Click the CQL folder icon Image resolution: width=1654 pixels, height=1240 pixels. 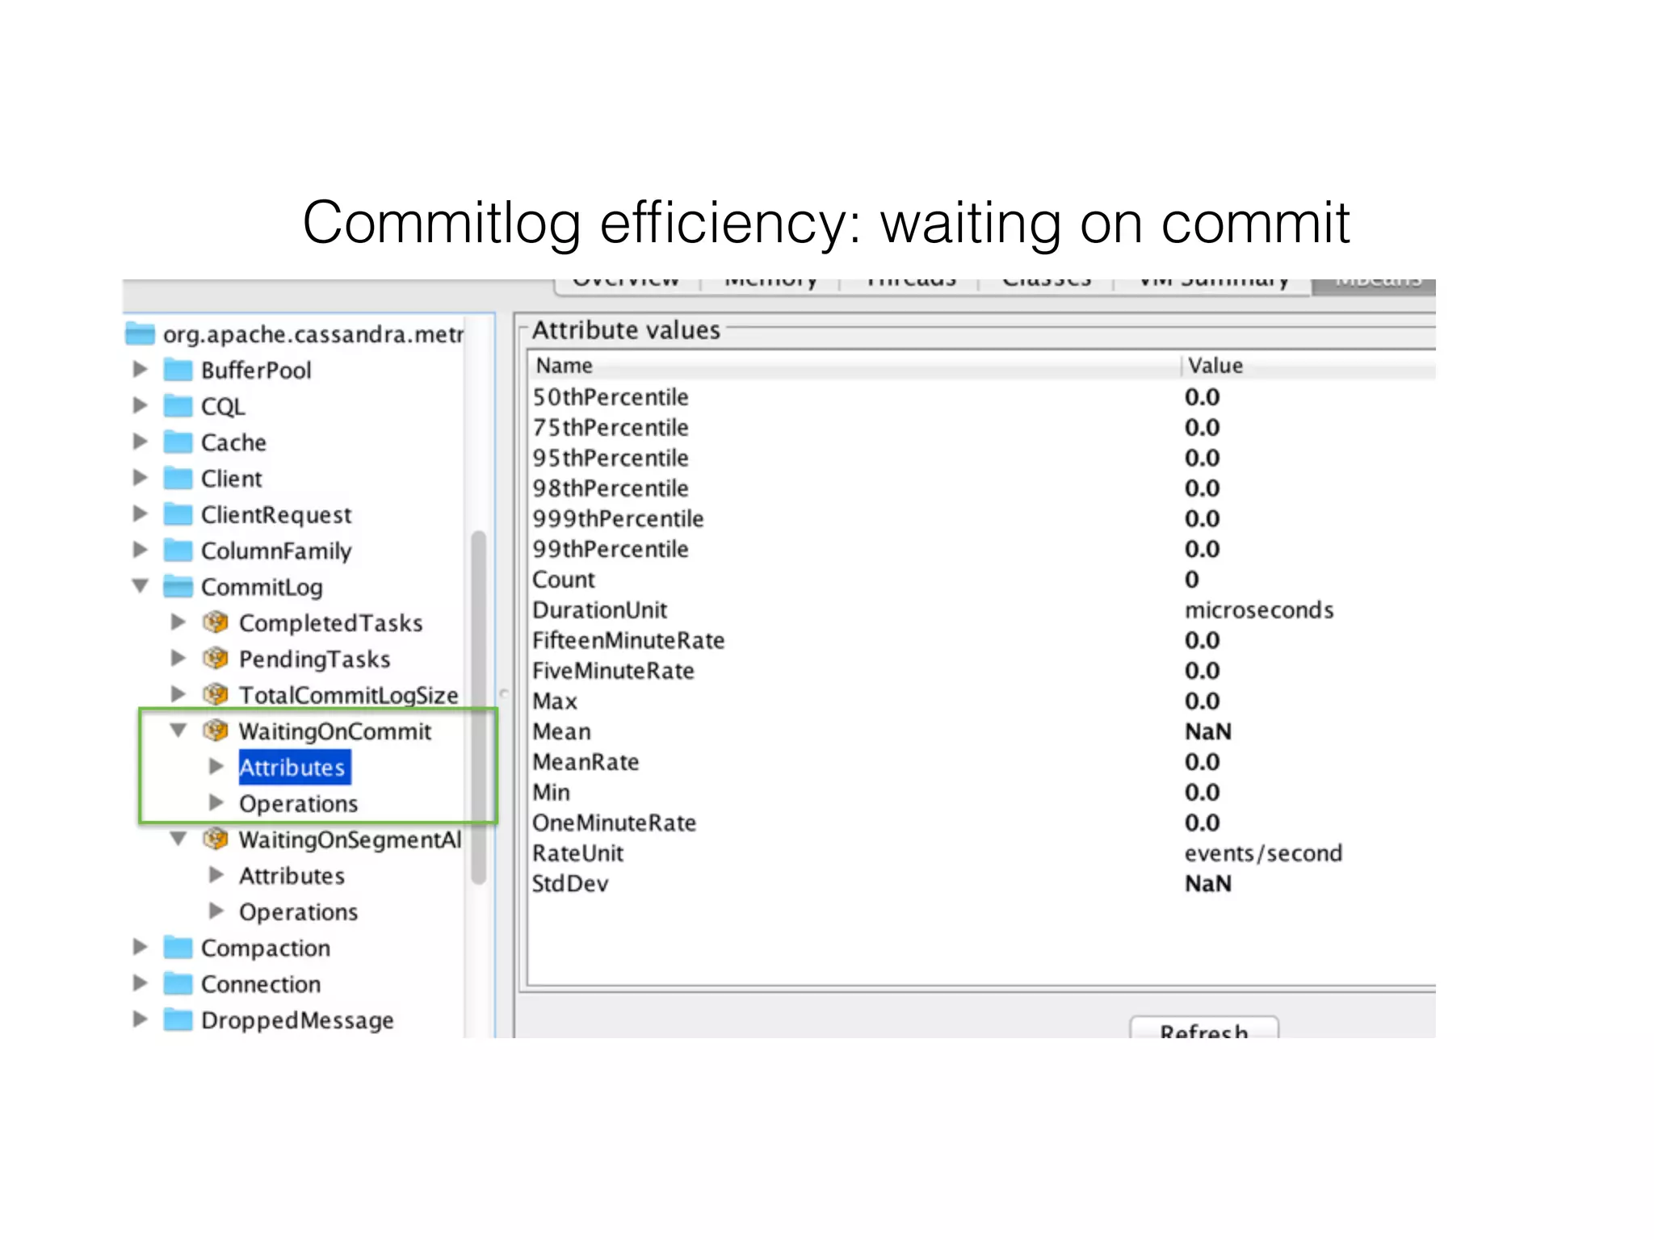[x=178, y=406]
